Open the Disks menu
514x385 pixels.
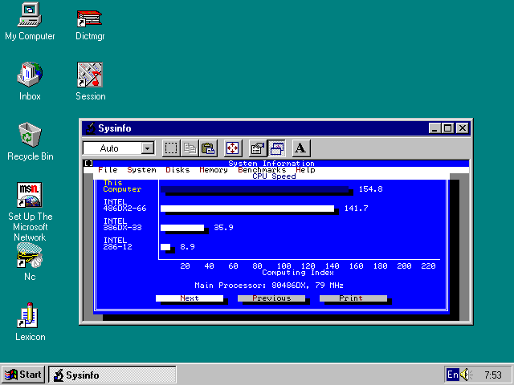(x=177, y=170)
